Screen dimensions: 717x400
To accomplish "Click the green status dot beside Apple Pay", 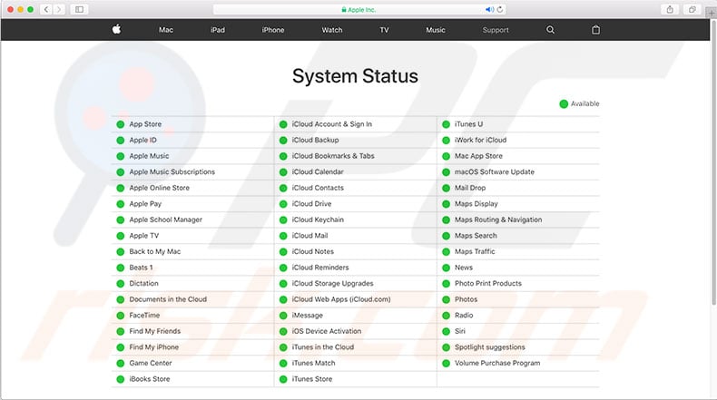I will pyautogui.click(x=121, y=204).
